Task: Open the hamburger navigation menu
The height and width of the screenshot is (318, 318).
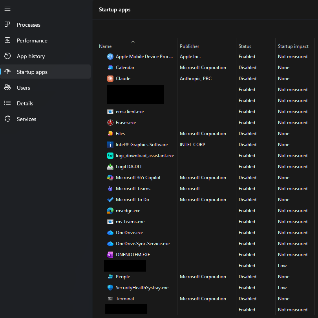Action: [x=7, y=9]
